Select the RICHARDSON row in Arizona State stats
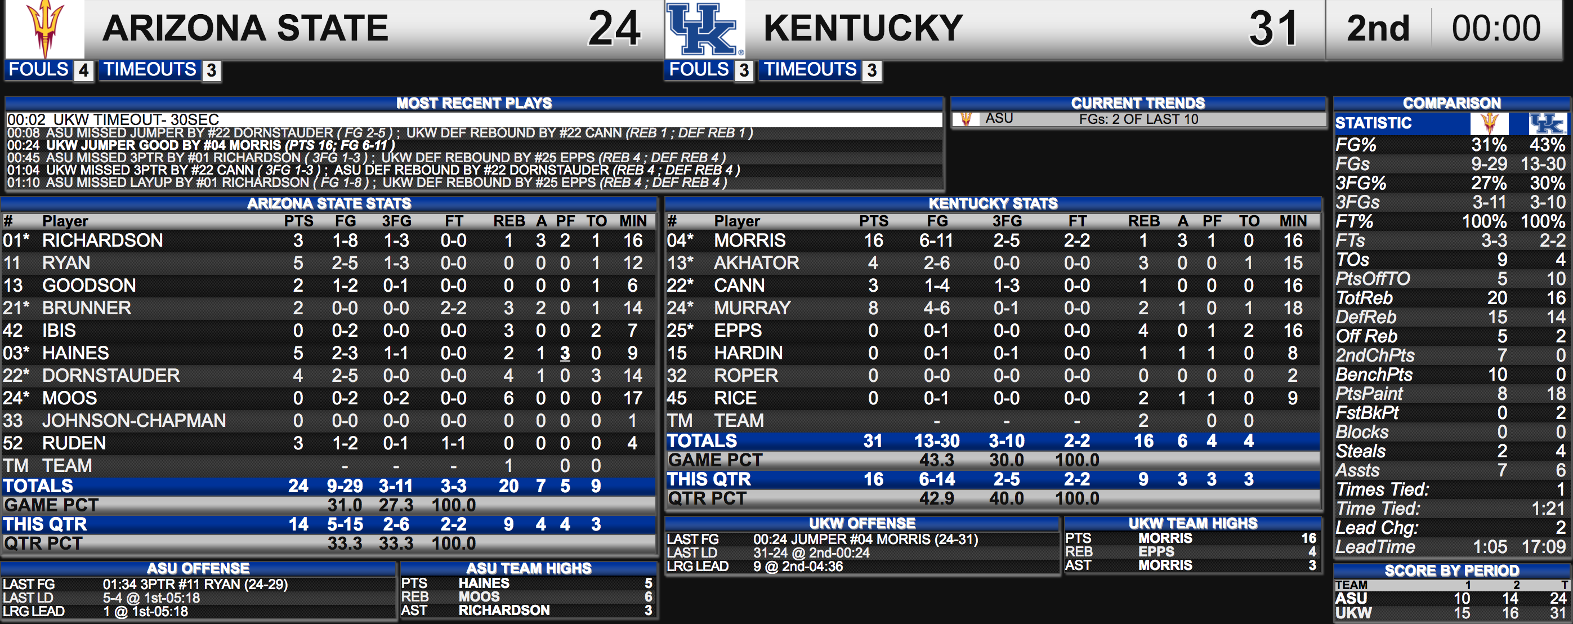This screenshot has width=1573, height=624. coord(329,240)
